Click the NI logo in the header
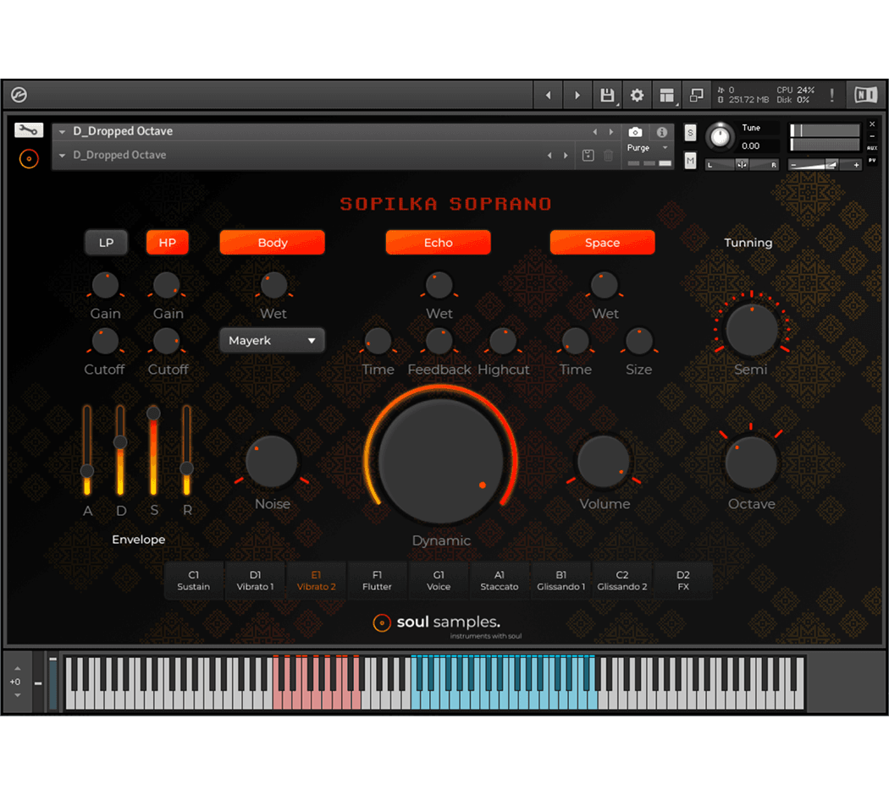Image resolution: width=889 pixels, height=795 pixels. click(866, 95)
